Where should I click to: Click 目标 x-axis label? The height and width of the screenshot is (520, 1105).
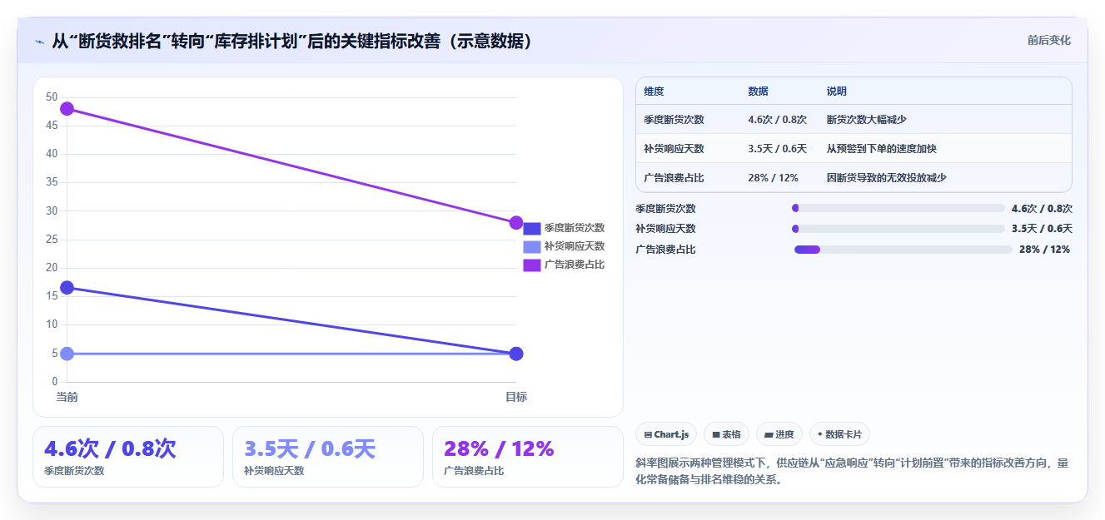[x=516, y=397]
